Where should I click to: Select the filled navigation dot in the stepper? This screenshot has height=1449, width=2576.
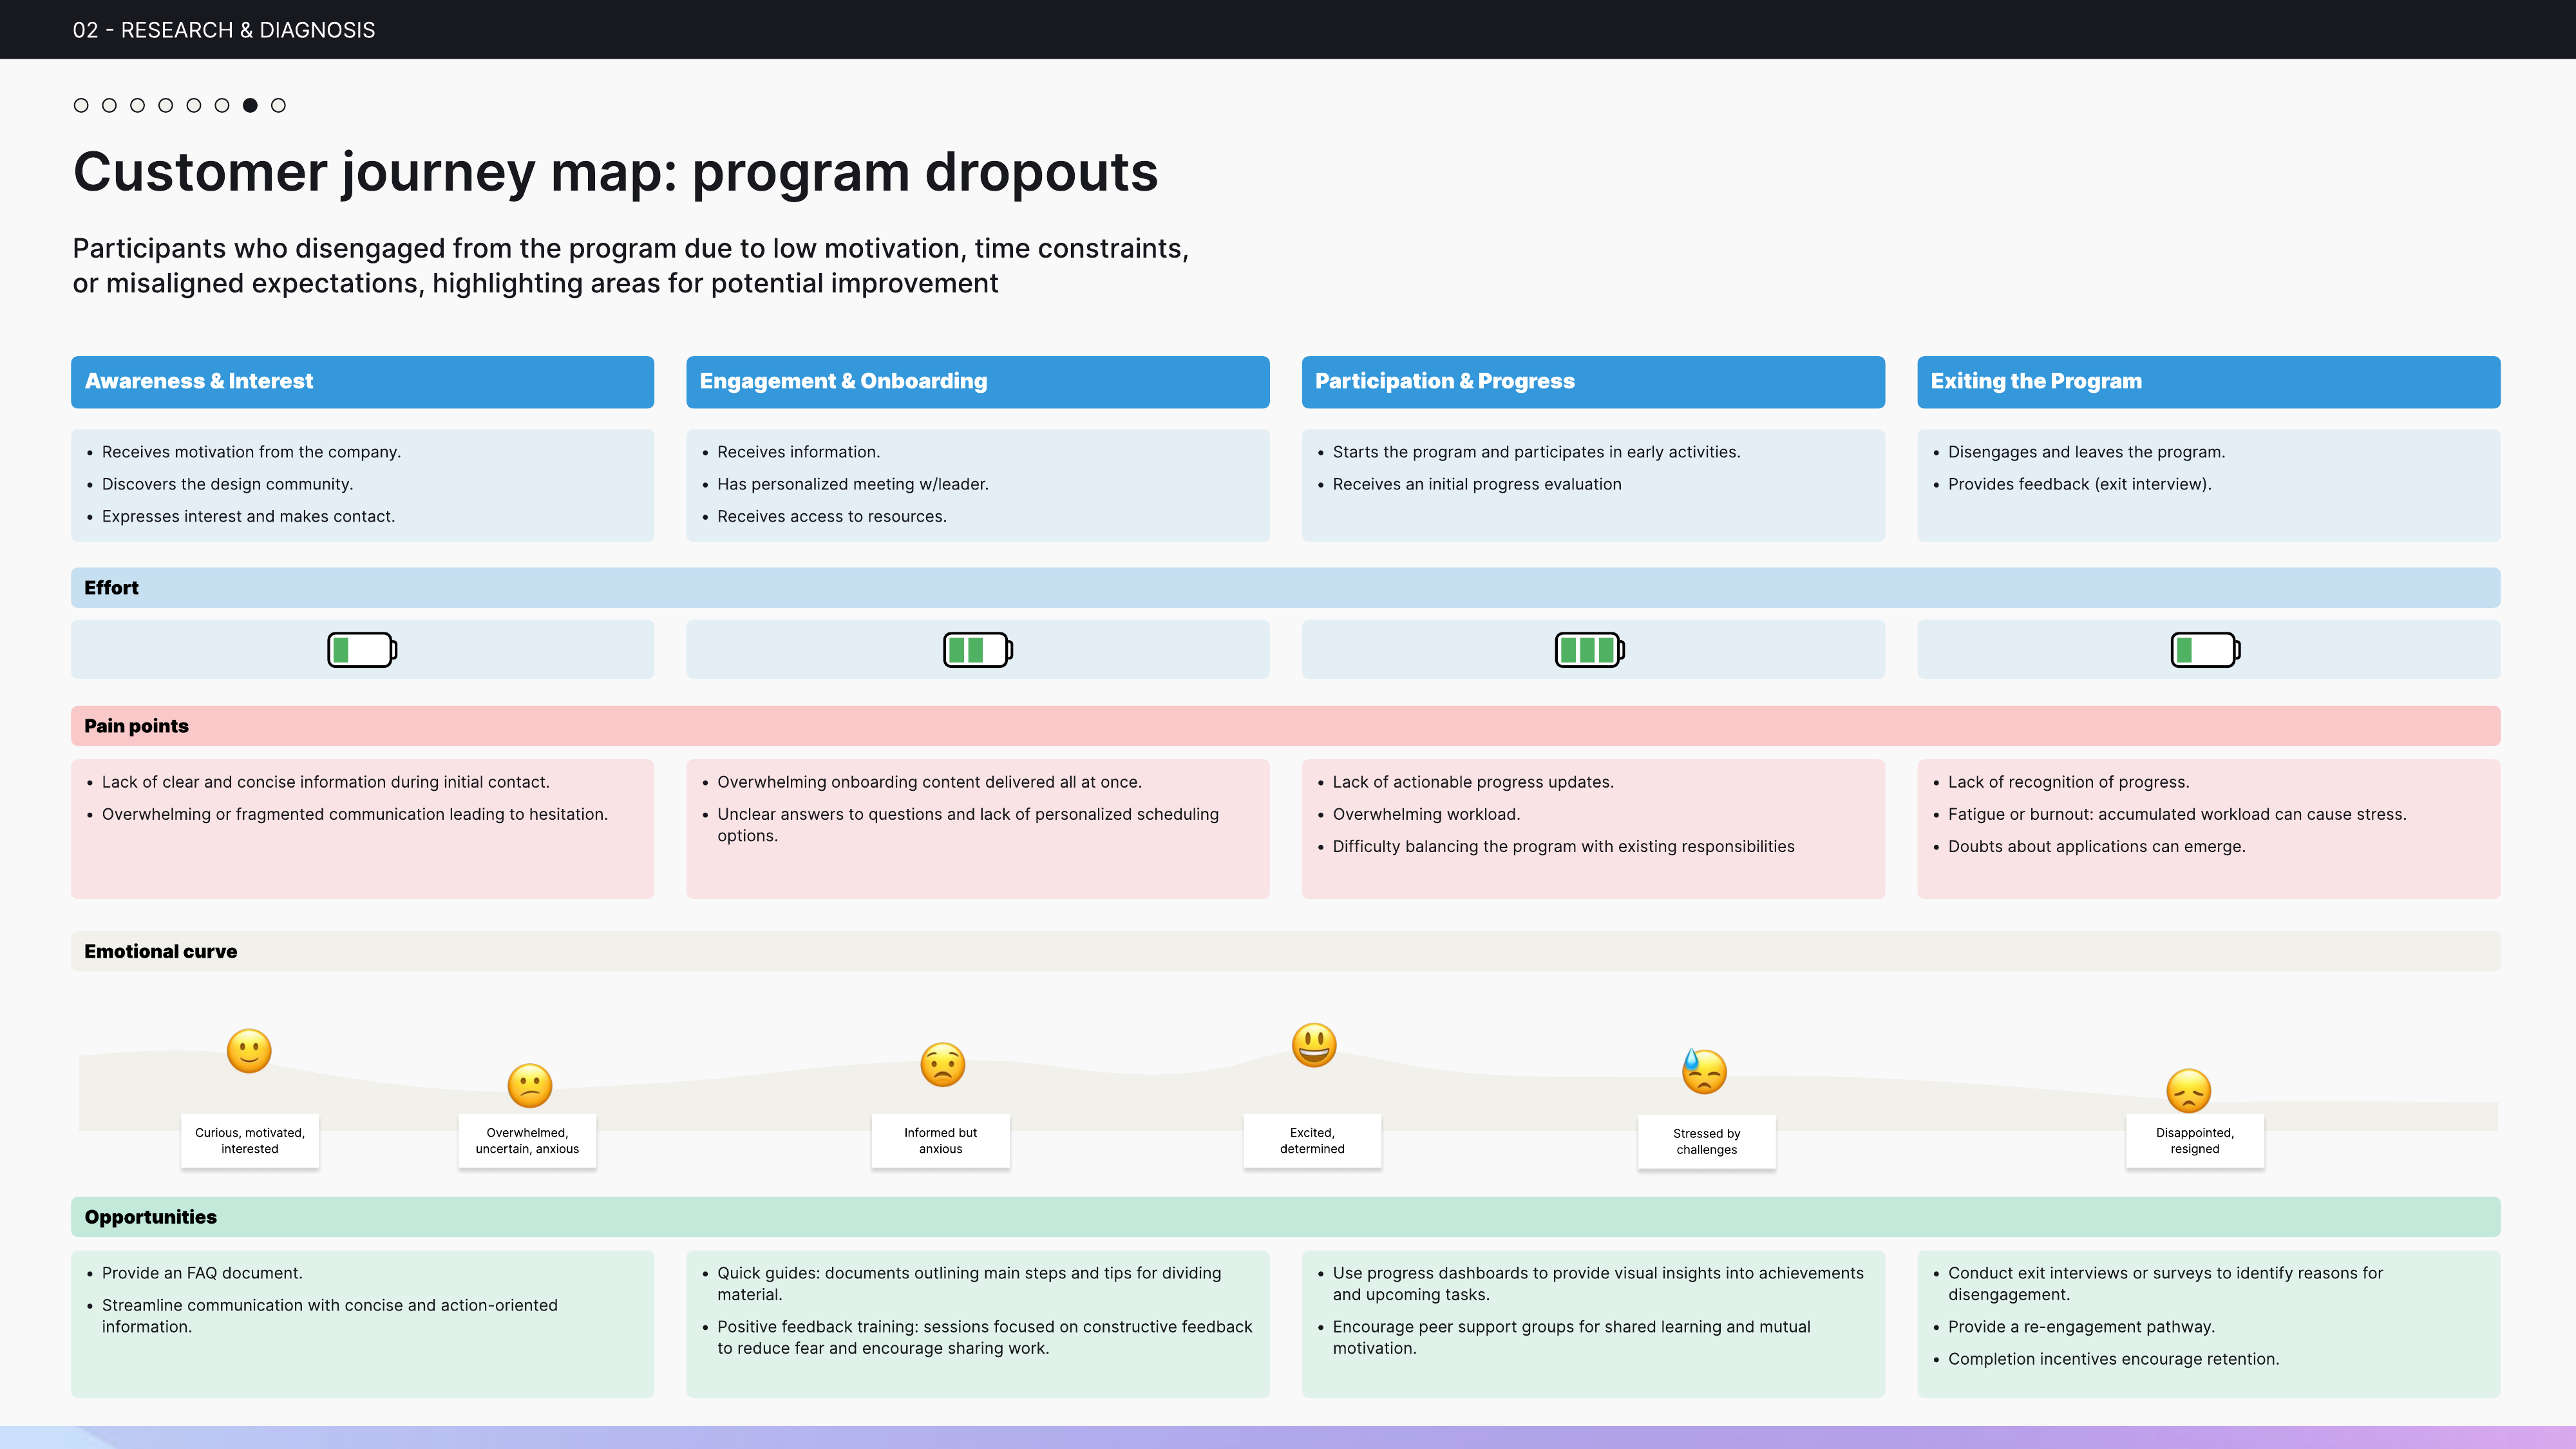click(x=250, y=104)
